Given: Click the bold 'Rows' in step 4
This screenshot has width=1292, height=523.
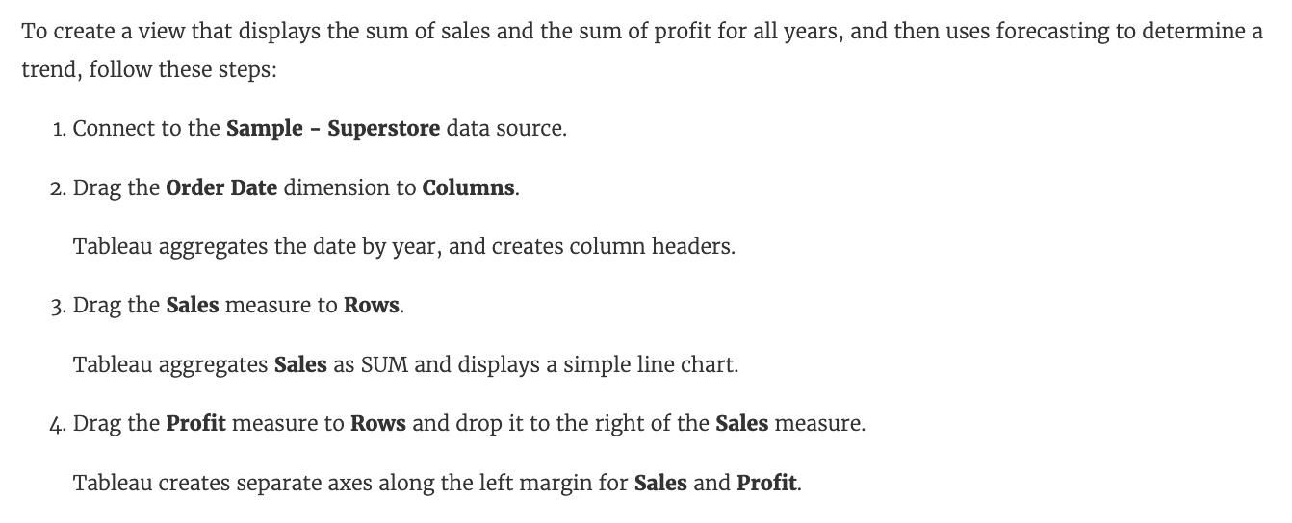Looking at the screenshot, I should point(378,424).
